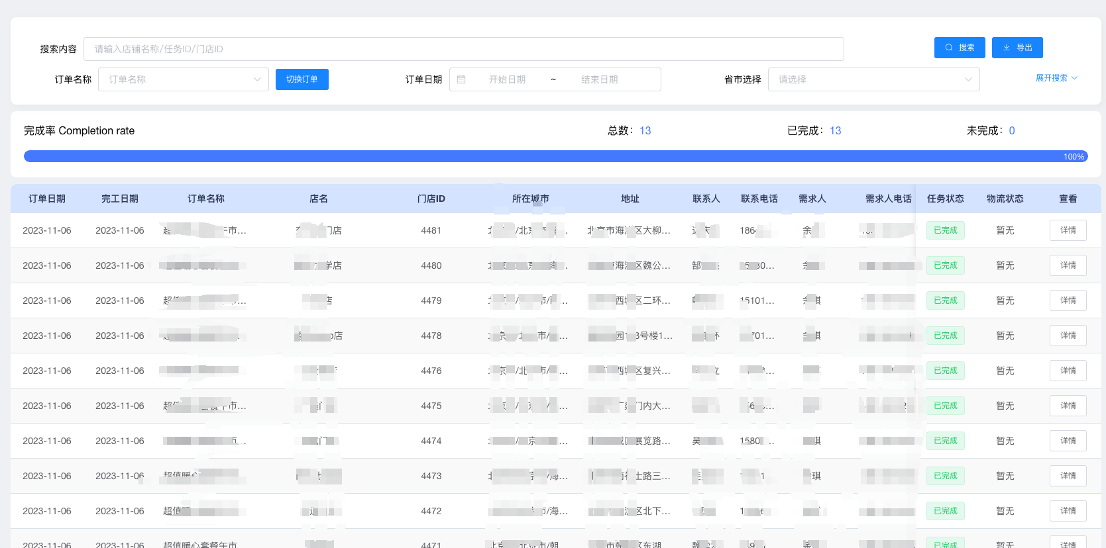Click the completion rate progress bar

point(555,157)
